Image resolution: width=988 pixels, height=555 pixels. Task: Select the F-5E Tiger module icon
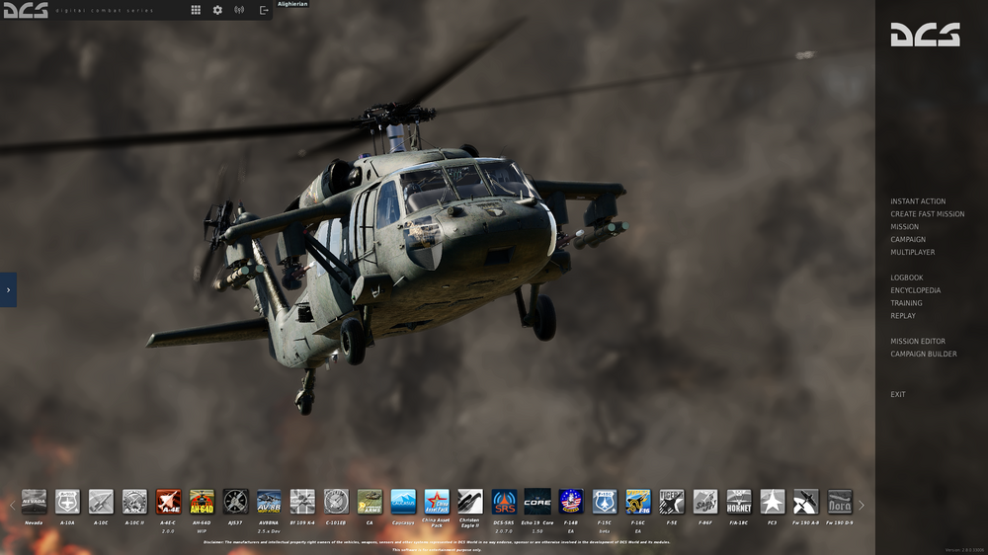click(x=672, y=502)
